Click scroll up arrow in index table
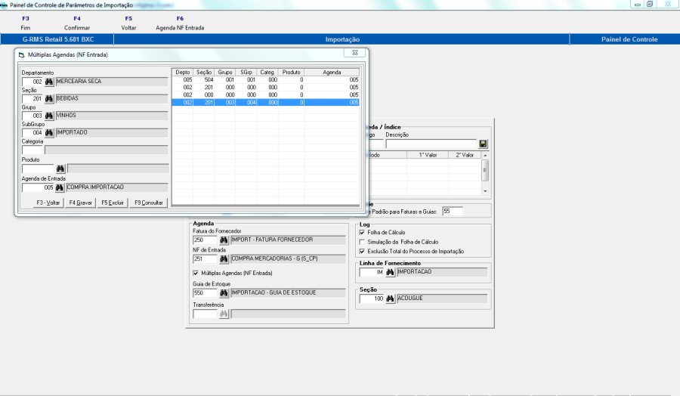Image resolution: width=680 pixels, height=396 pixels. pos(485,155)
